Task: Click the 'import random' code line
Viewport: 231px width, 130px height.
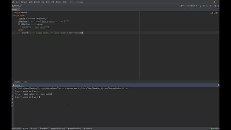Action: (21, 13)
